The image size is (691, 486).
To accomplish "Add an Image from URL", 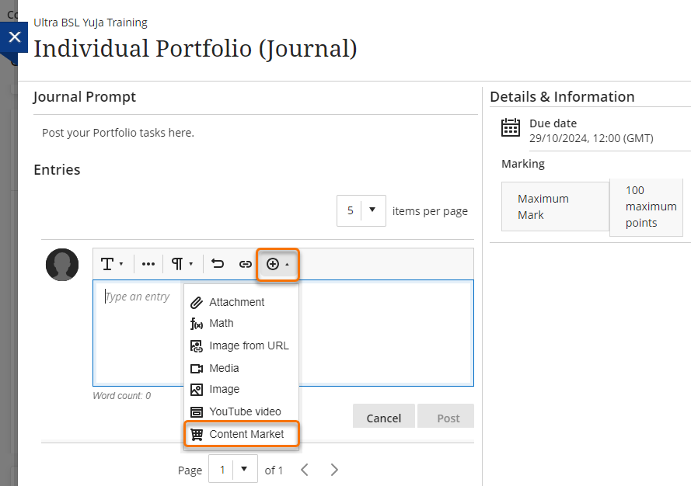I will point(237,345).
